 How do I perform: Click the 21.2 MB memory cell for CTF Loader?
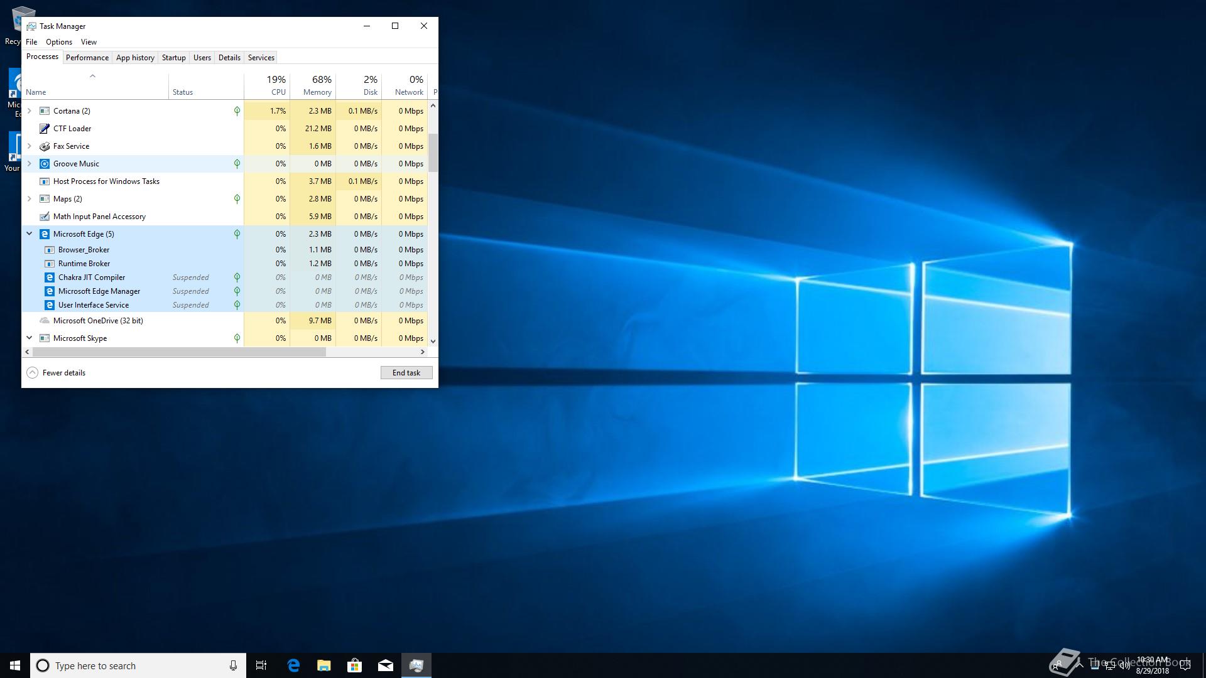(313, 129)
